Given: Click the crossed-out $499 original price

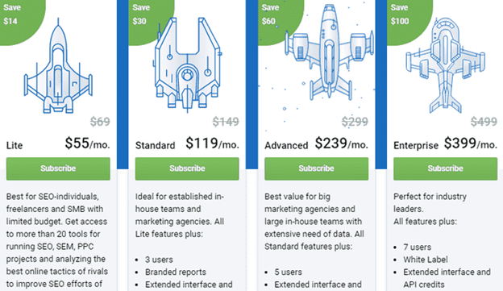Looking at the screenshot, I should [x=484, y=122].
